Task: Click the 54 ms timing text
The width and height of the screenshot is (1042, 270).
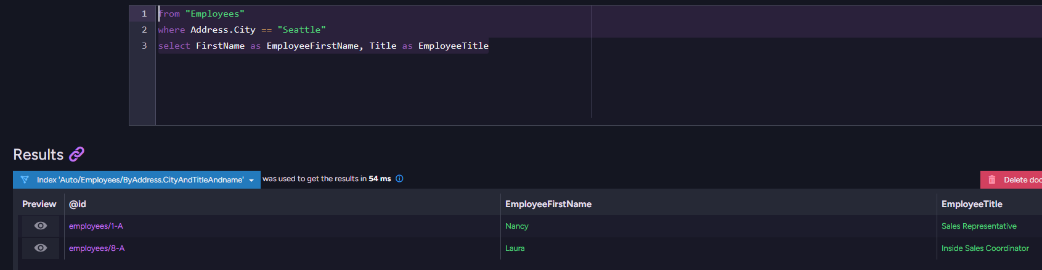Action: pos(380,179)
